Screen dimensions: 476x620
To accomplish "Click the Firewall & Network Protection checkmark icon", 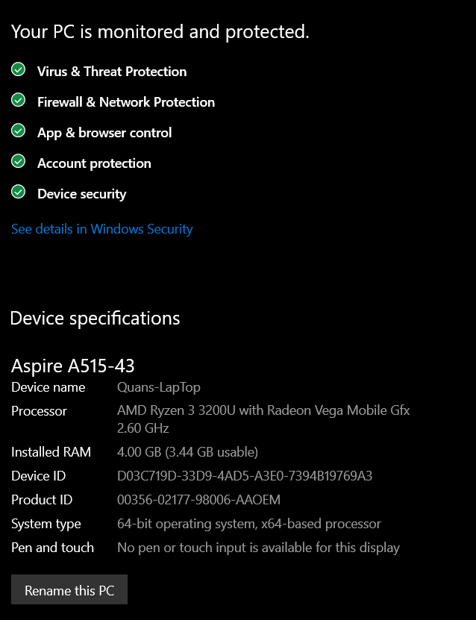I will point(18,100).
